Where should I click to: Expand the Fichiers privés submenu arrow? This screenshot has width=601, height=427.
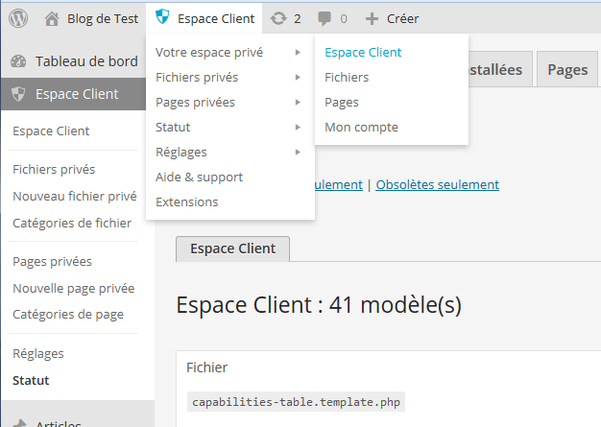(x=298, y=78)
